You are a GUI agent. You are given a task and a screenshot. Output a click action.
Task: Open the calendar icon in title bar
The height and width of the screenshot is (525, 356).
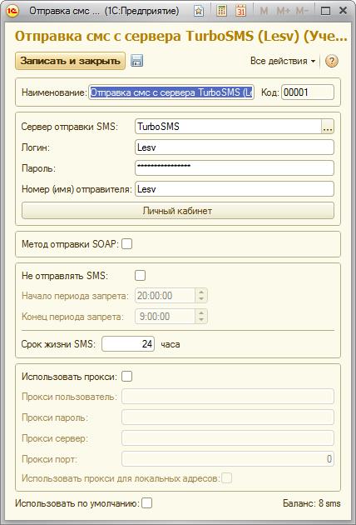240,11
